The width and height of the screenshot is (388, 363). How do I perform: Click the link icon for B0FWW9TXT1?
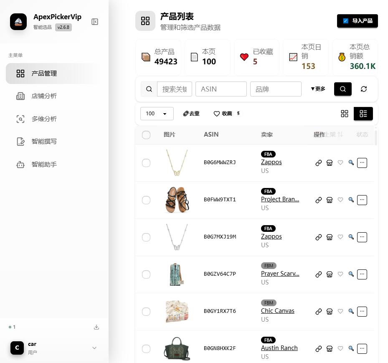coord(319,200)
